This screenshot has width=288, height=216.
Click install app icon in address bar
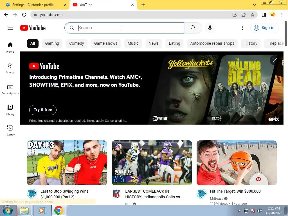coord(235,15)
